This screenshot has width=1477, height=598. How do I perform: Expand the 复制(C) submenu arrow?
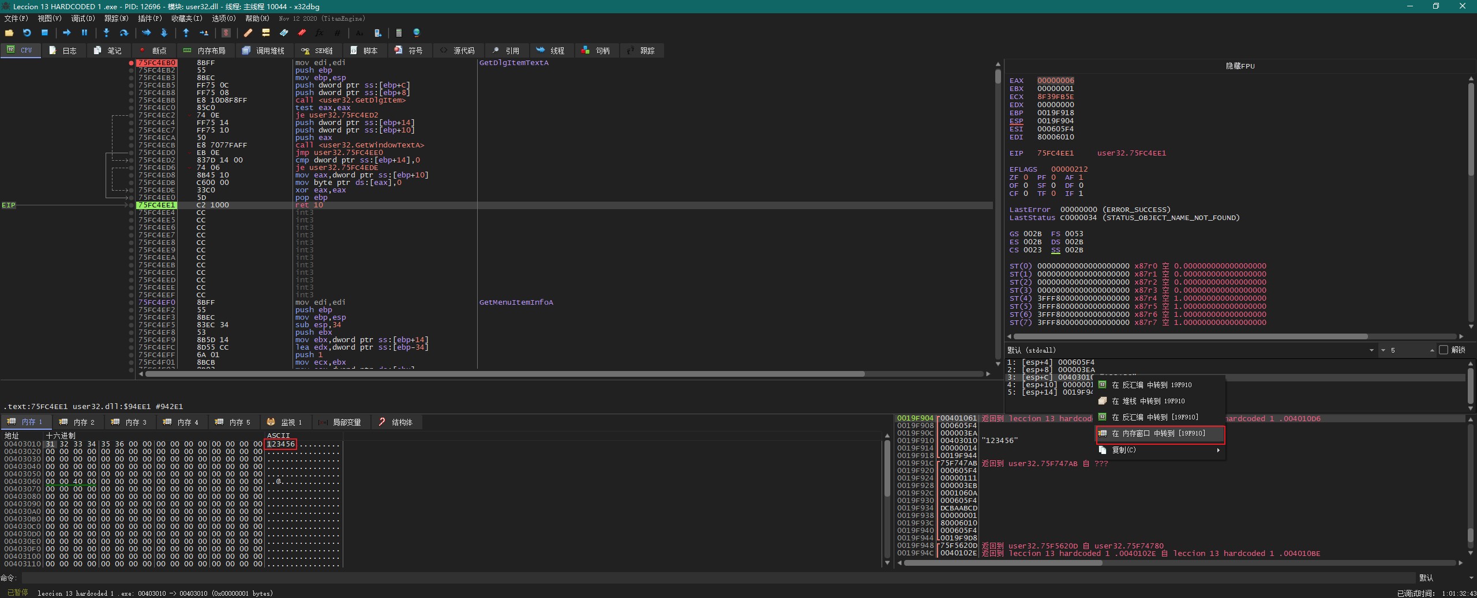pos(1218,450)
